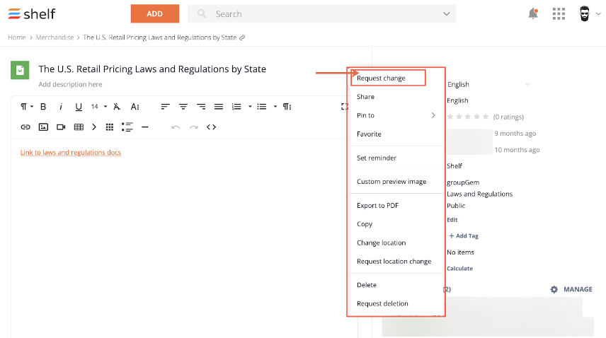Open code view
This screenshot has height=338, width=606.
211,127
